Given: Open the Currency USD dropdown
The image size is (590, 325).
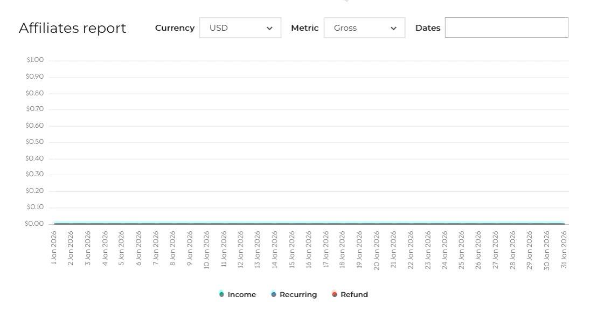Looking at the screenshot, I should click(240, 28).
